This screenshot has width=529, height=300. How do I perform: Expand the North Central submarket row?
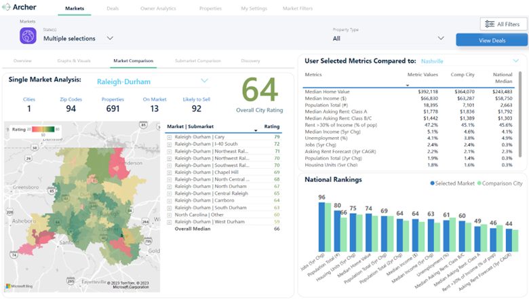click(x=170, y=180)
